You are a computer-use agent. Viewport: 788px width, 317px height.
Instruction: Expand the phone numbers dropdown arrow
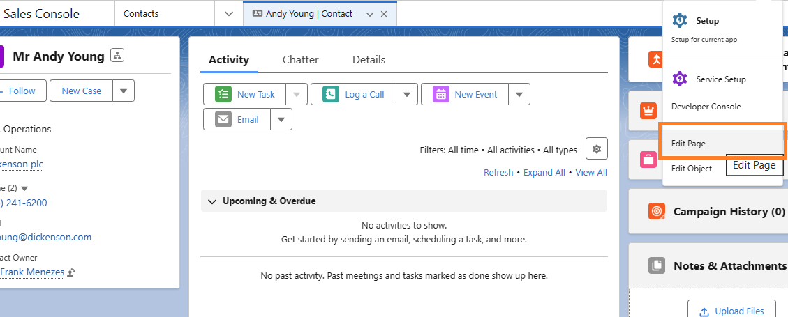24,189
